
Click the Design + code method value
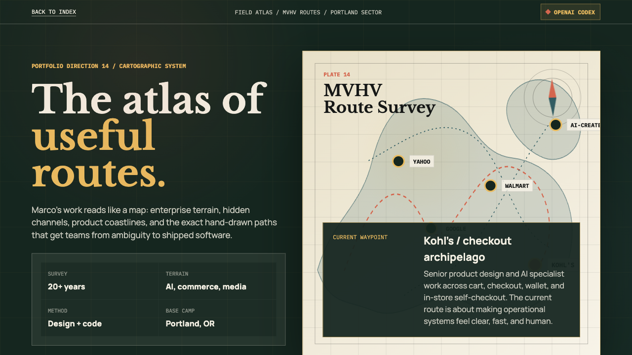click(75, 323)
